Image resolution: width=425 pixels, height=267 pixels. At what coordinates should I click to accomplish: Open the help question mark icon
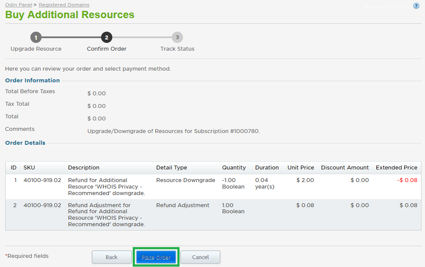pyautogui.click(x=416, y=6)
